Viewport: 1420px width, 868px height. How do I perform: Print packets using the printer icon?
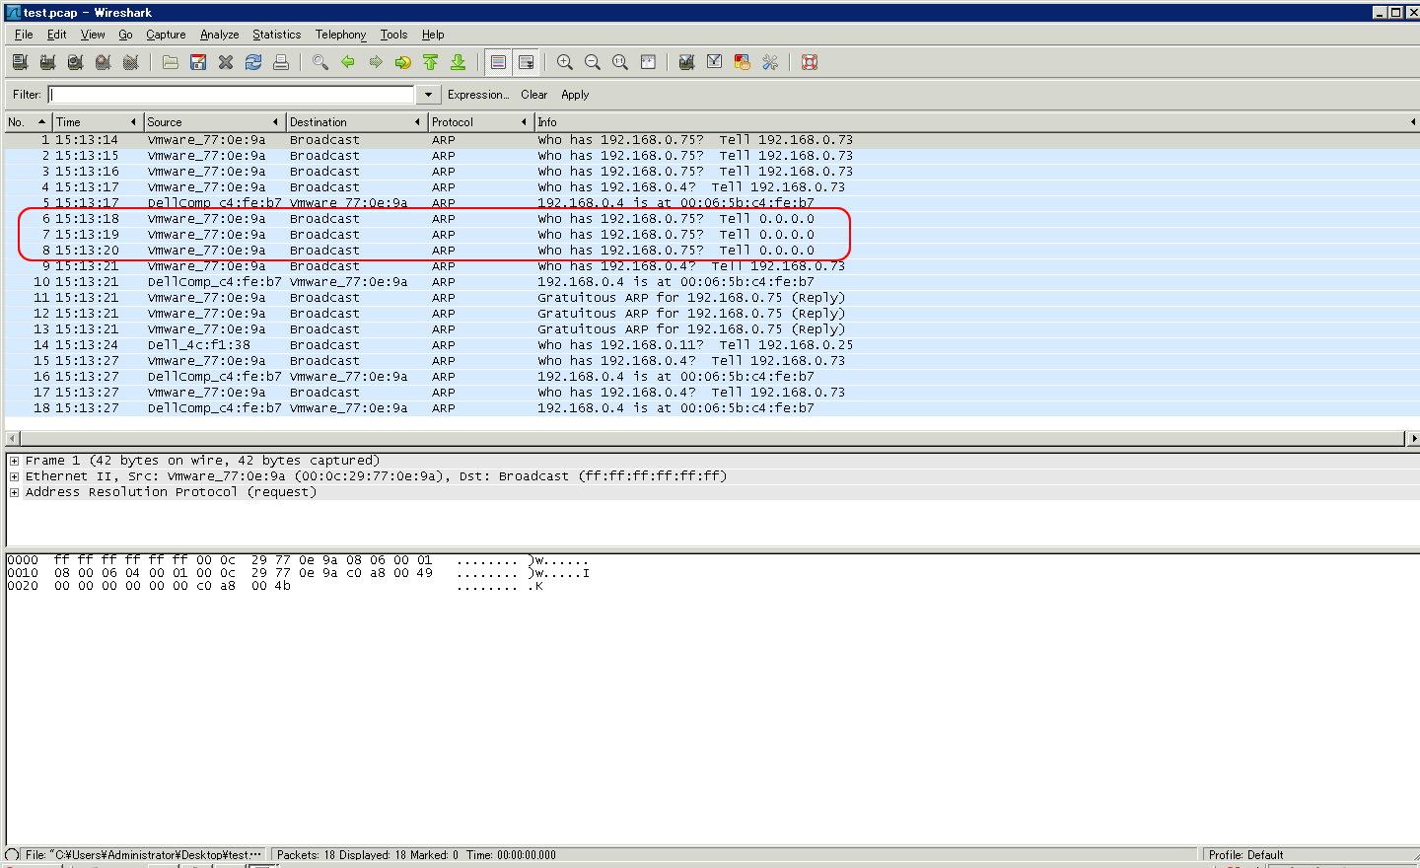281,62
